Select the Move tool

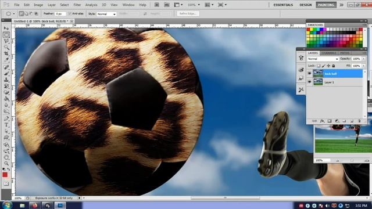coord(6,28)
